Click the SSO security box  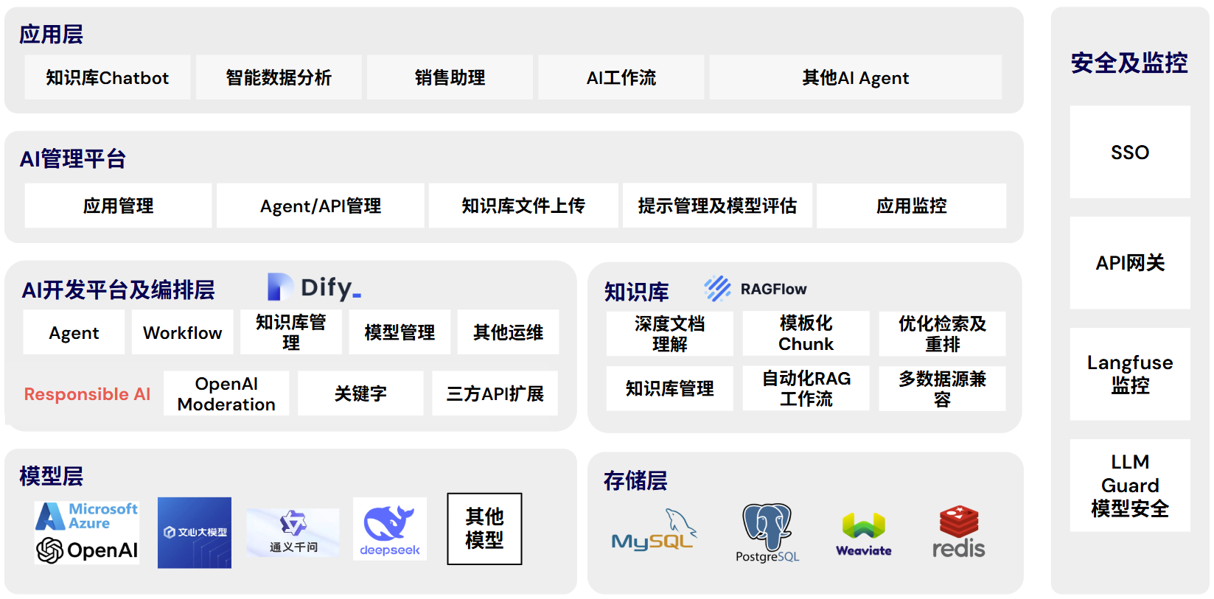(x=1129, y=152)
